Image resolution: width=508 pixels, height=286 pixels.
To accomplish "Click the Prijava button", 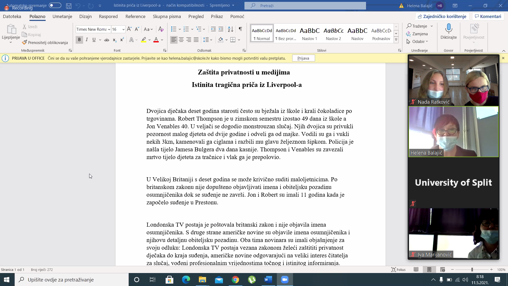I will [303, 58].
